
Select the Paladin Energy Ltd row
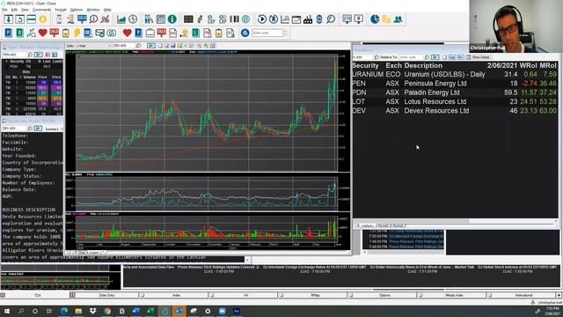point(455,92)
